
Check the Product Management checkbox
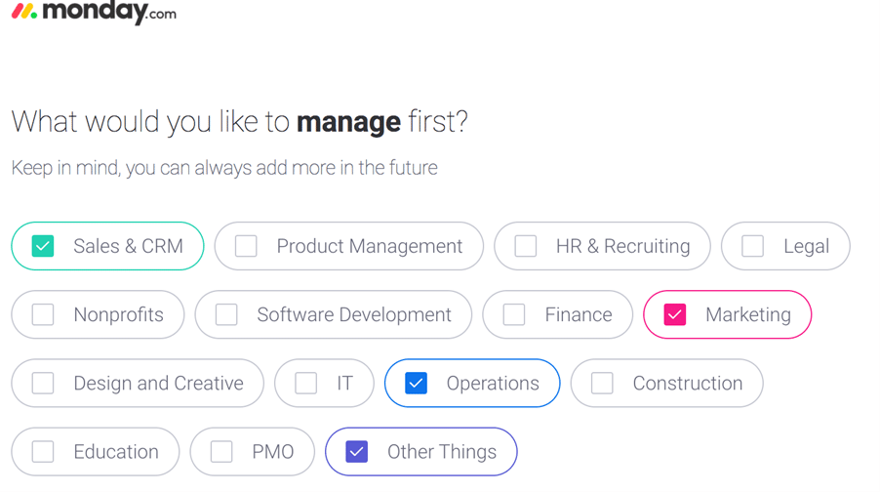point(246,246)
